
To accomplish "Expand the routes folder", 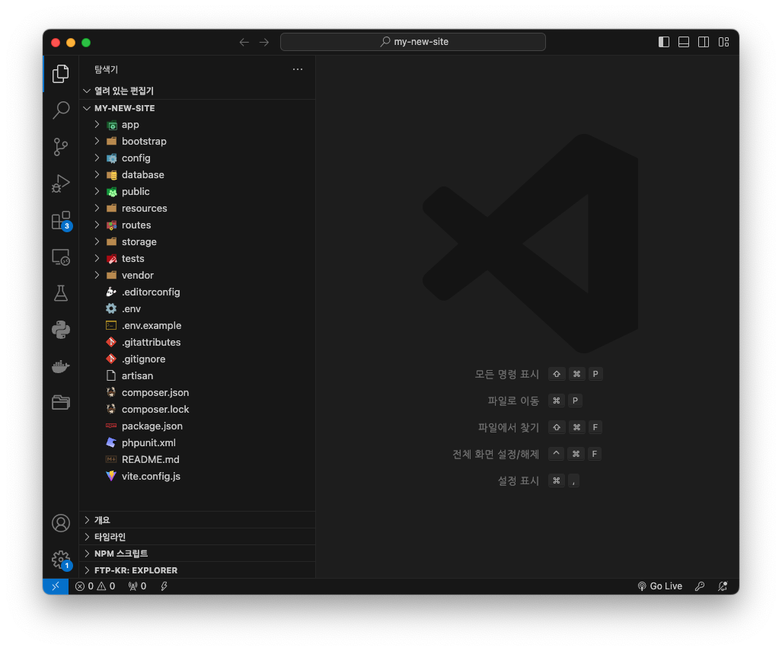I will click(x=199, y=225).
